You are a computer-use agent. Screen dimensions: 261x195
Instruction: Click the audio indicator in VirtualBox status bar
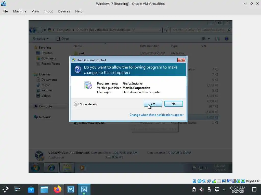point(204,181)
